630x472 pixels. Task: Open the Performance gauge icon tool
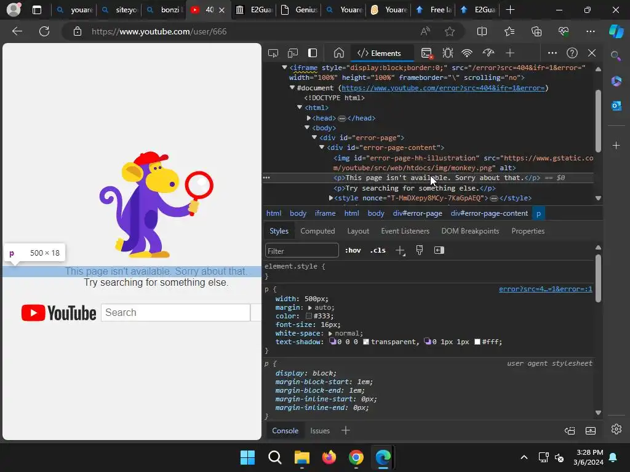coord(488,53)
